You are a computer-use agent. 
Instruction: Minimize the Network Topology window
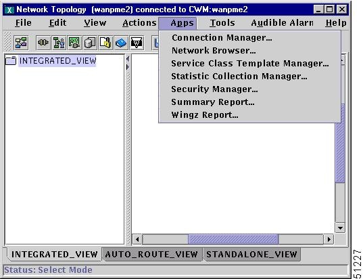[318, 9]
